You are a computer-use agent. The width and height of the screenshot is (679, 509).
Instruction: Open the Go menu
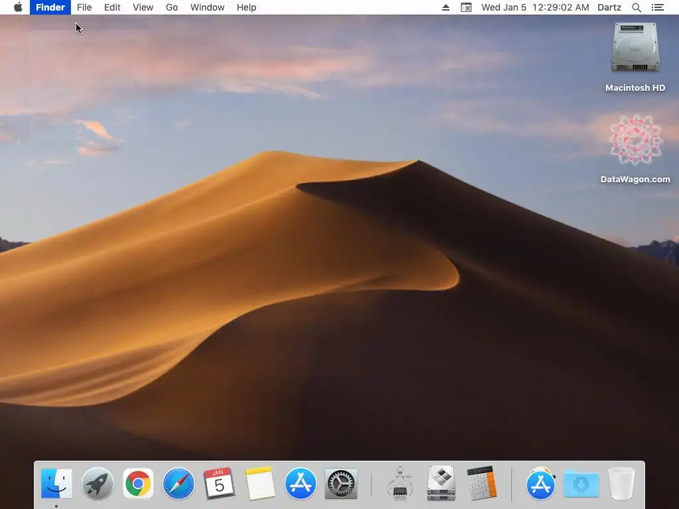click(x=172, y=7)
